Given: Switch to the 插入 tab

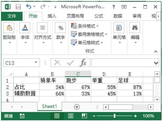Looking at the screenshot, I should [x=52, y=16].
